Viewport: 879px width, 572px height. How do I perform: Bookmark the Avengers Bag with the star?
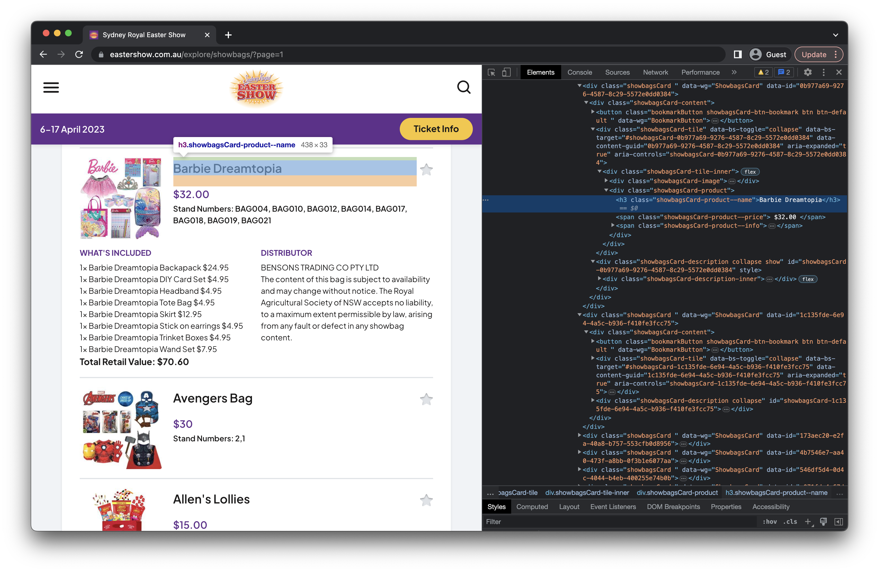[x=426, y=399]
